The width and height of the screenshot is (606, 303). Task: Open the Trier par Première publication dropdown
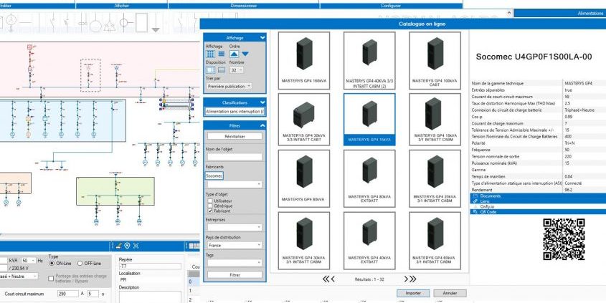pos(229,87)
